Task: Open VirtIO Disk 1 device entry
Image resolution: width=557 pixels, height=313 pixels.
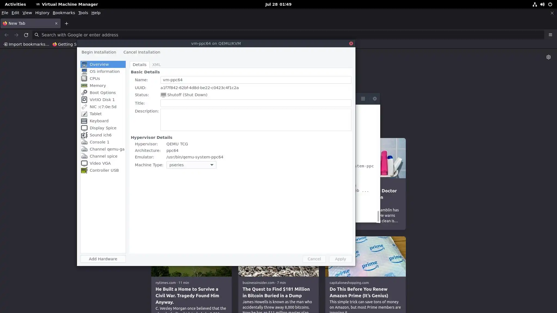Action: [102, 100]
